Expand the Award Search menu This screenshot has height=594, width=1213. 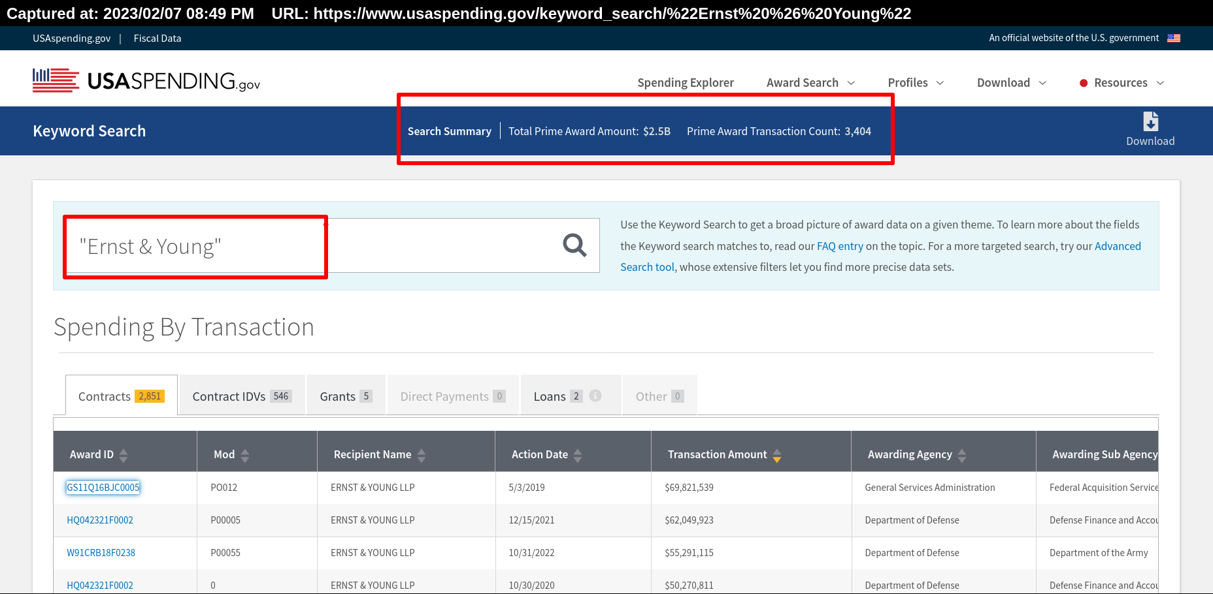810,83
